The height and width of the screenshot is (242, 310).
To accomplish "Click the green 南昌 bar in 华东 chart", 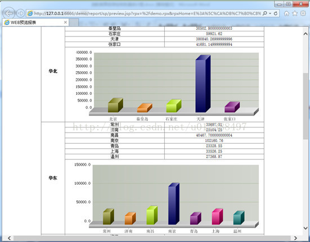I will (x=152, y=216).
